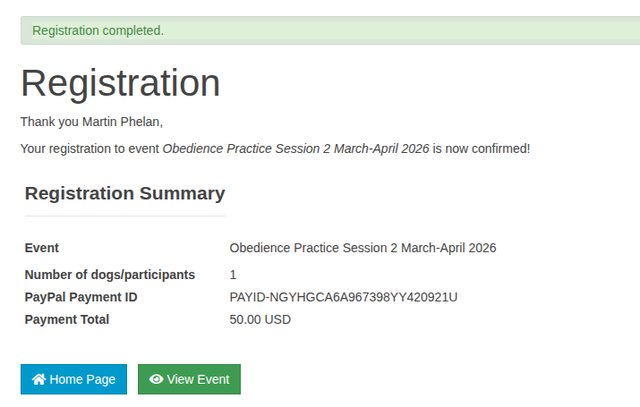
Task: Click the '50.00 USD' payment amount
Action: [x=260, y=319]
